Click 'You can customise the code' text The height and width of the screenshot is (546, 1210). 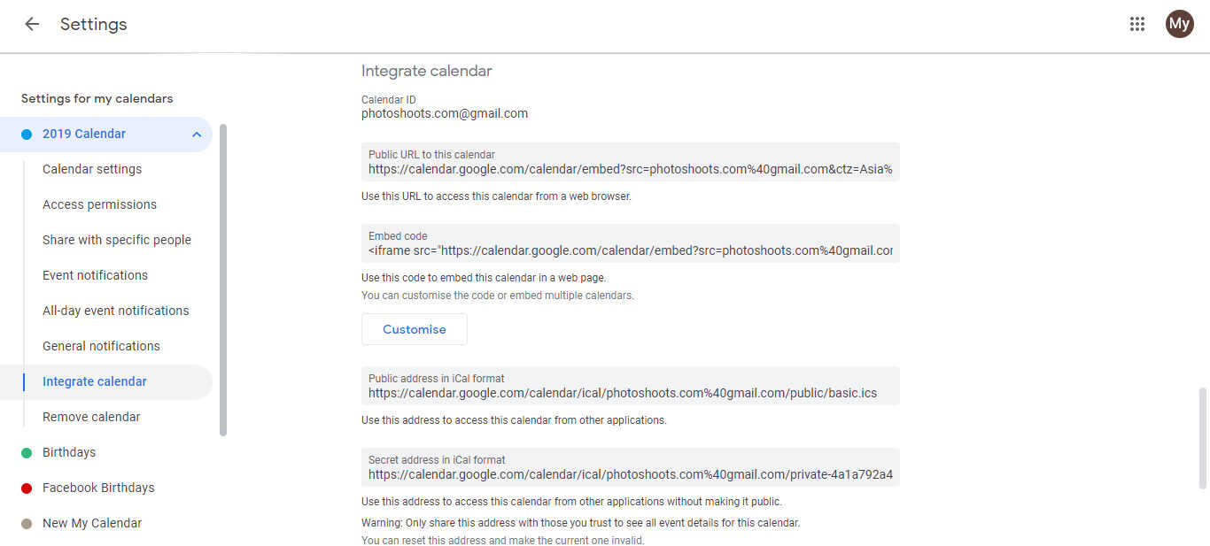coord(498,296)
